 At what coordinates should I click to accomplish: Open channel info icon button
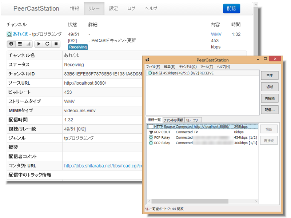(11, 44)
